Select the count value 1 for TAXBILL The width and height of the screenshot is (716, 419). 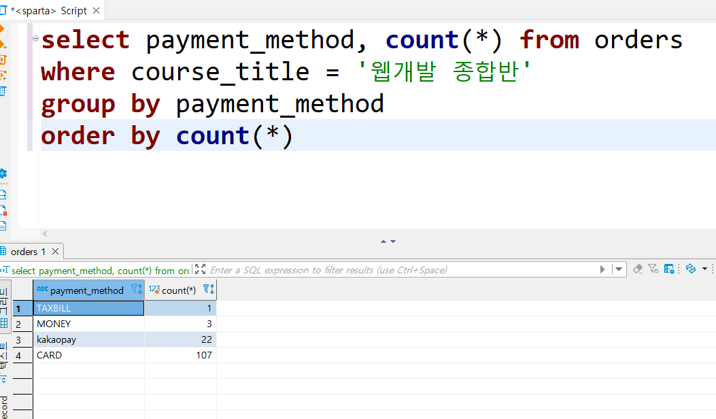pos(180,308)
